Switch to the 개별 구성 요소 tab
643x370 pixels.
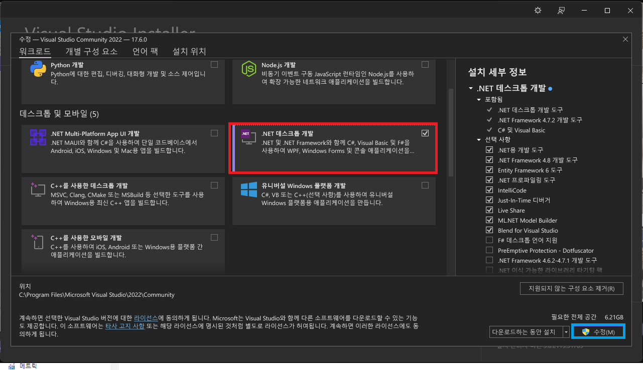91,51
